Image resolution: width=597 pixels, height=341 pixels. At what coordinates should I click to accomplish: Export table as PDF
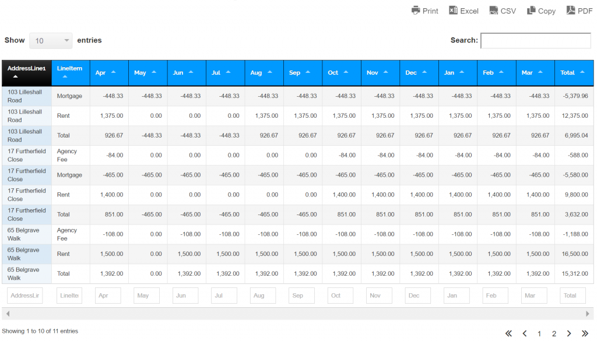pyautogui.click(x=580, y=10)
